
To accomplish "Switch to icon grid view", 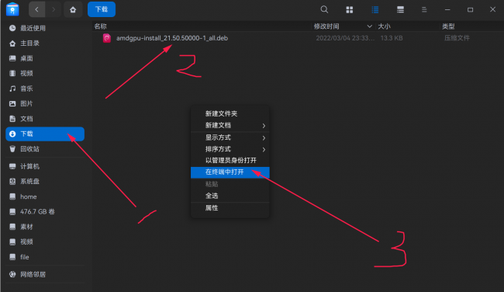I will click(350, 9).
